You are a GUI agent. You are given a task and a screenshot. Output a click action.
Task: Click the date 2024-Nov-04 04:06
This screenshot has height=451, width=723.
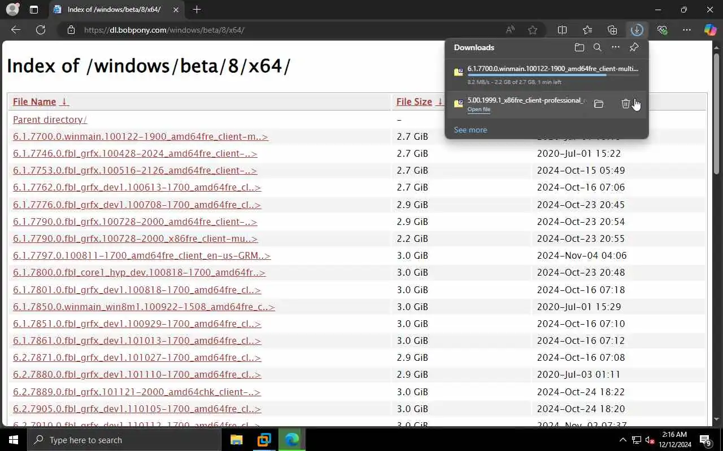tap(582, 255)
